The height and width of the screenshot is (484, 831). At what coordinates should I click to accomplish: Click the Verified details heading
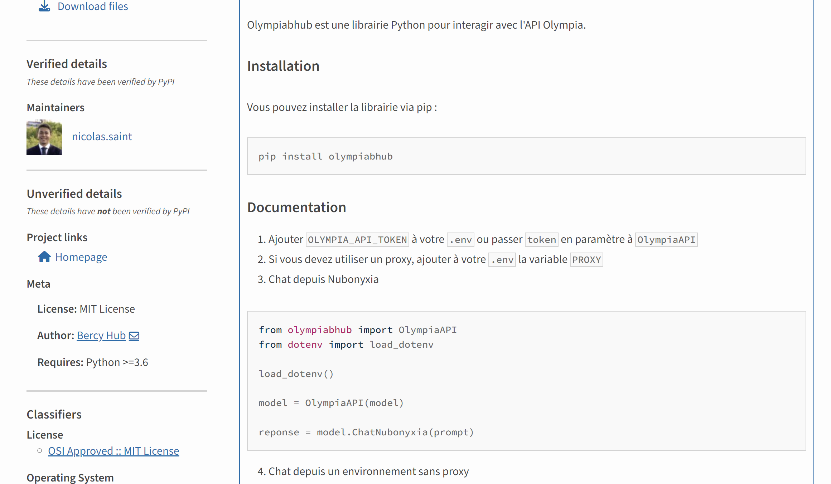[67, 64]
